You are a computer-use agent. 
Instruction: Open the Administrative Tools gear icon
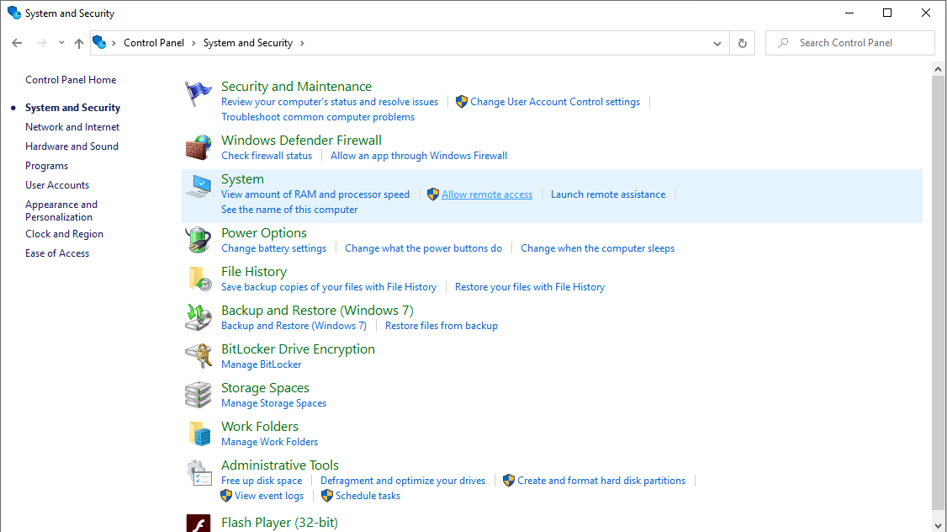(198, 473)
